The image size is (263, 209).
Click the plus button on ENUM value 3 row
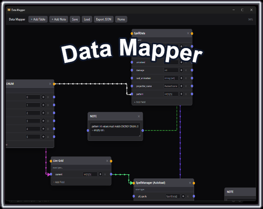tap(43, 121)
